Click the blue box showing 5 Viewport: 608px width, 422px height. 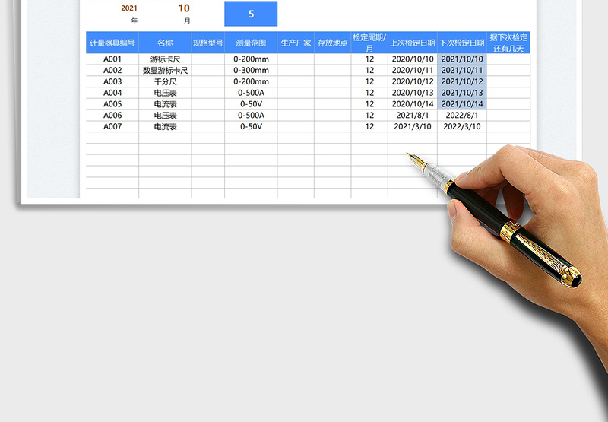(x=251, y=14)
